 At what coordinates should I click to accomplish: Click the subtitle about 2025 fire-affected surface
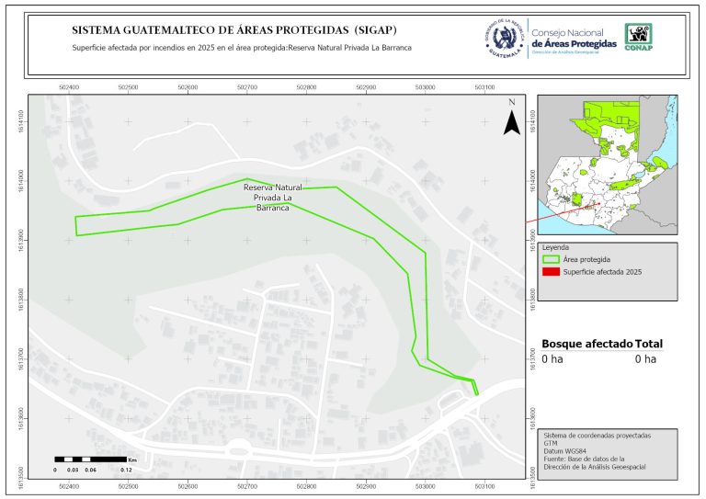[241, 47]
